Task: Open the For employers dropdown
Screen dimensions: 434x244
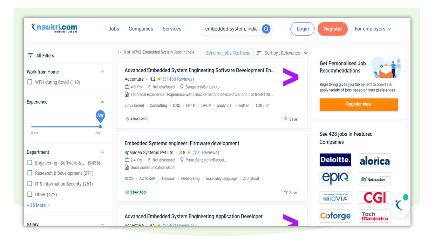Action: [x=373, y=29]
